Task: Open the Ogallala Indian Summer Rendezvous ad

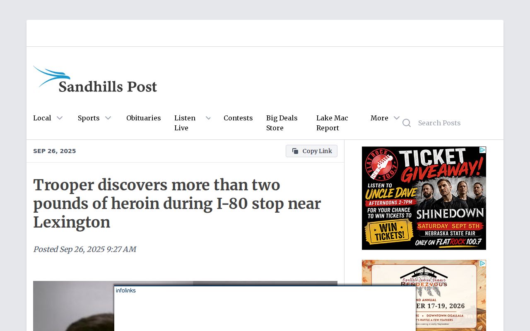Action: coord(424,295)
